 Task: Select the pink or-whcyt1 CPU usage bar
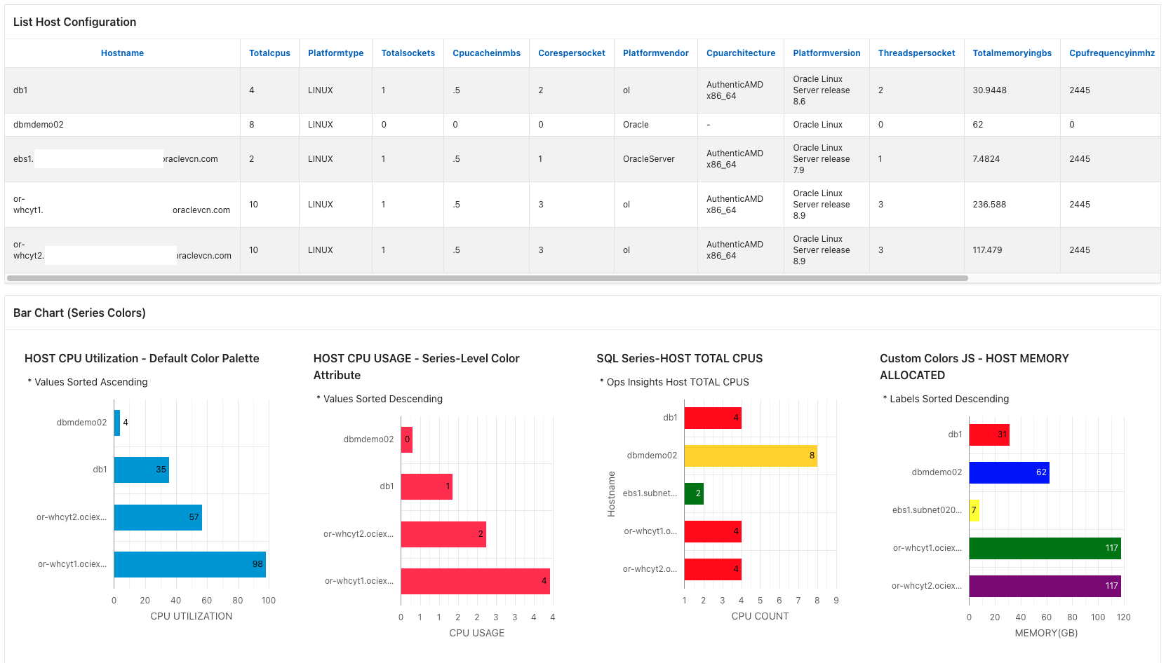click(476, 581)
